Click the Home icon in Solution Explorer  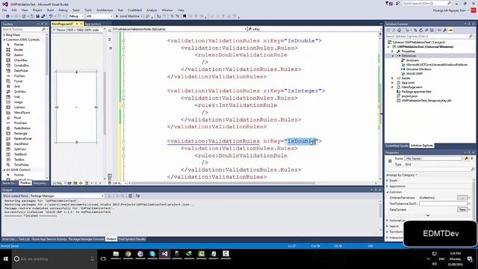tap(399, 30)
